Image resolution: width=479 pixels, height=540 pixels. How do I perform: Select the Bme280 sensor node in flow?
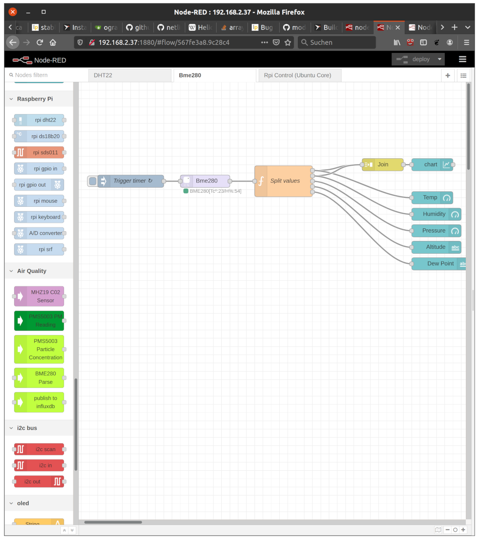pos(205,181)
